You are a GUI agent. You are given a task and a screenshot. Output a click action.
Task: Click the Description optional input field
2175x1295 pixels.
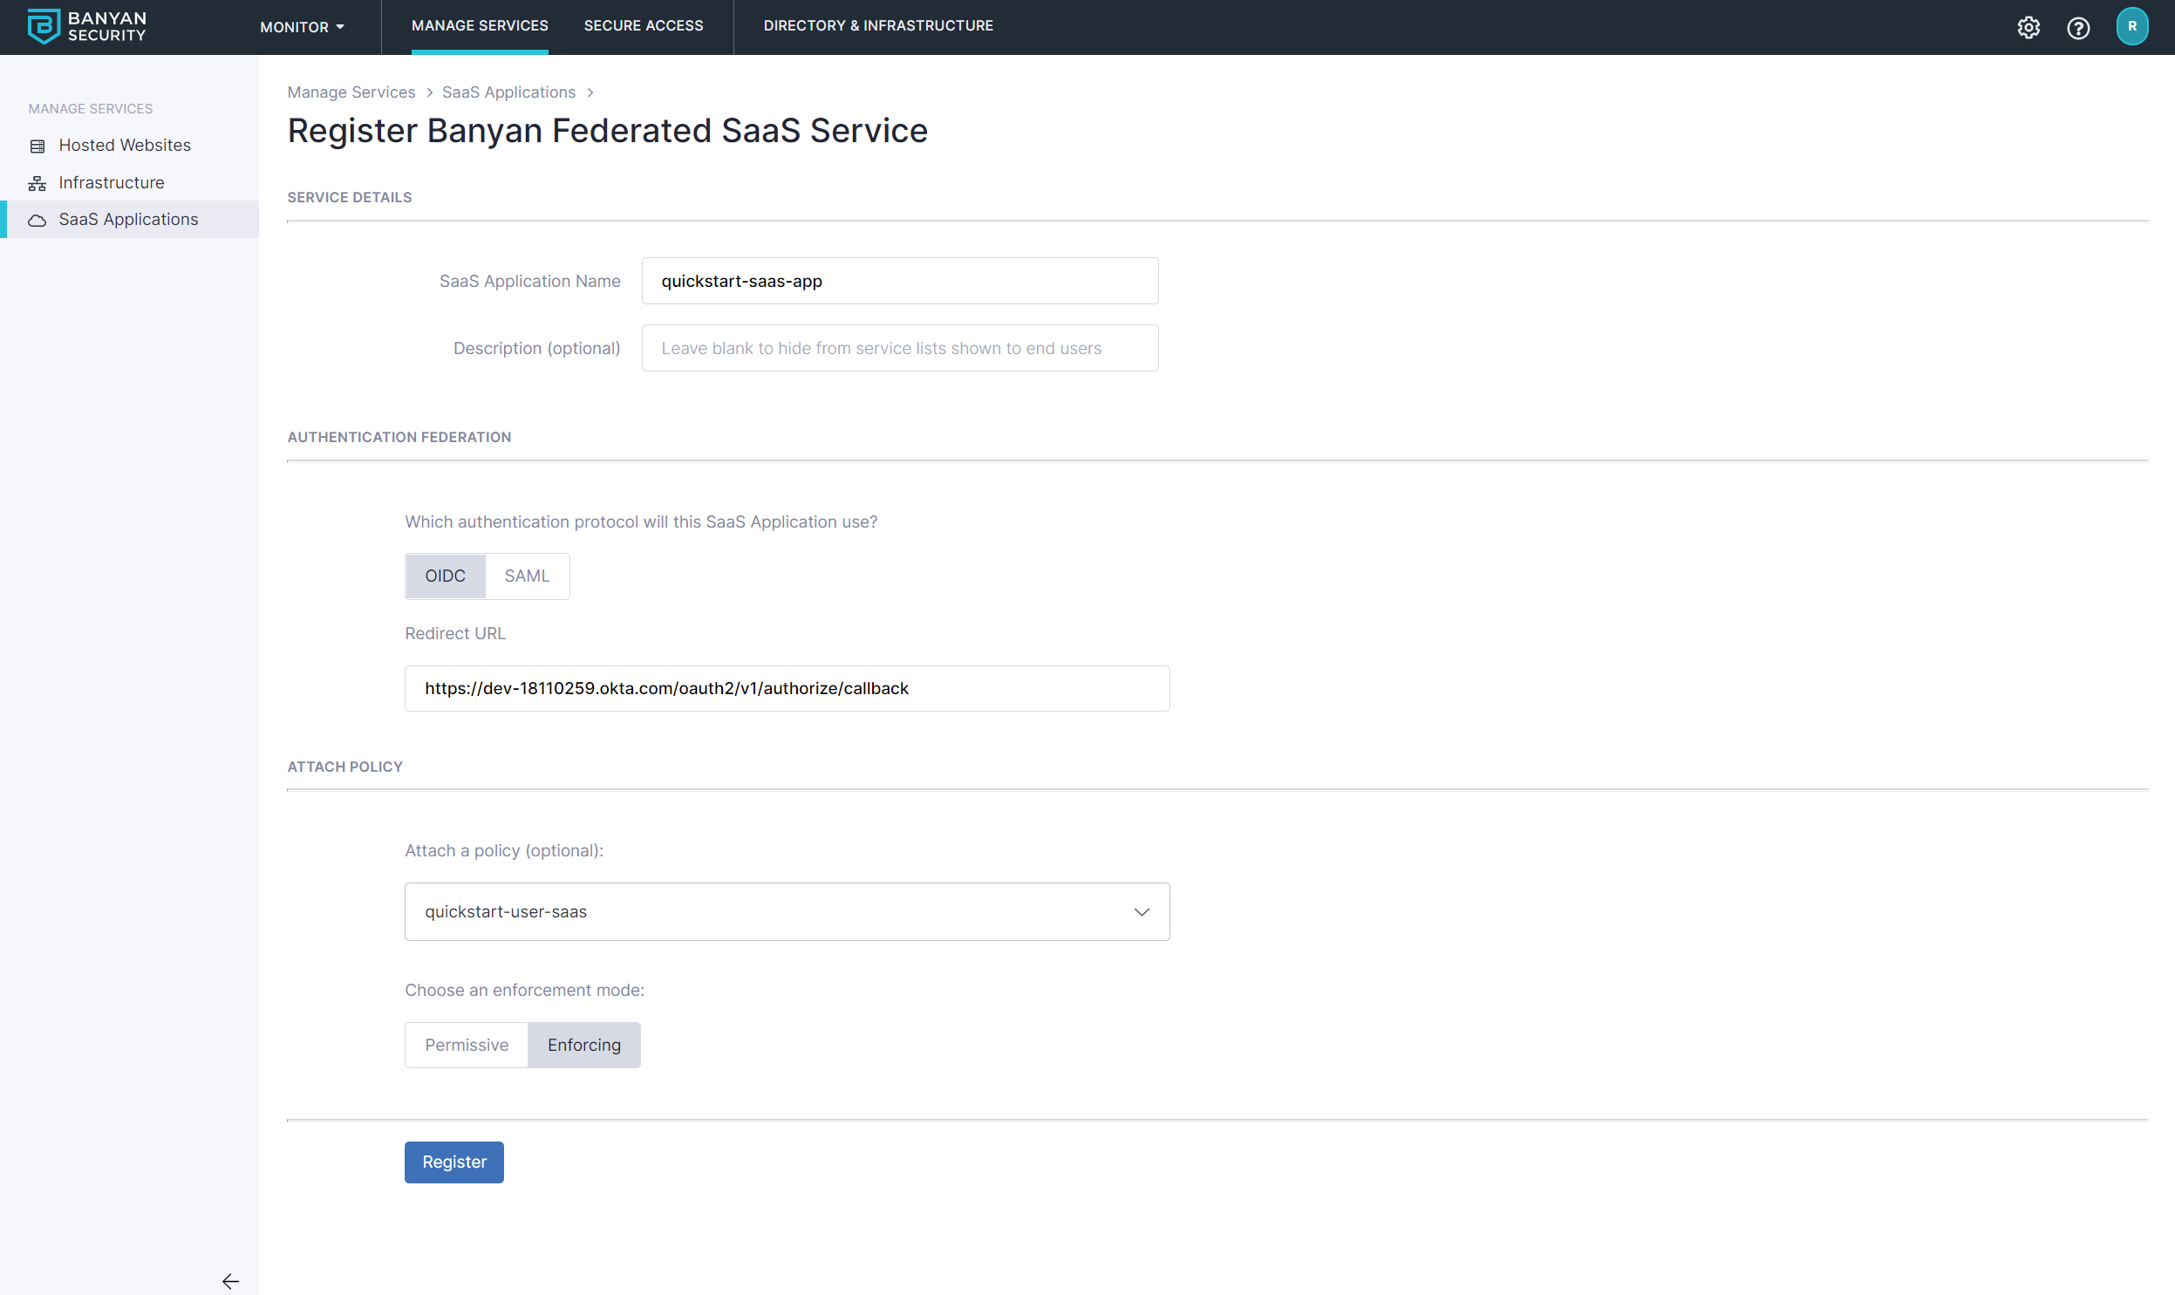point(899,348)
